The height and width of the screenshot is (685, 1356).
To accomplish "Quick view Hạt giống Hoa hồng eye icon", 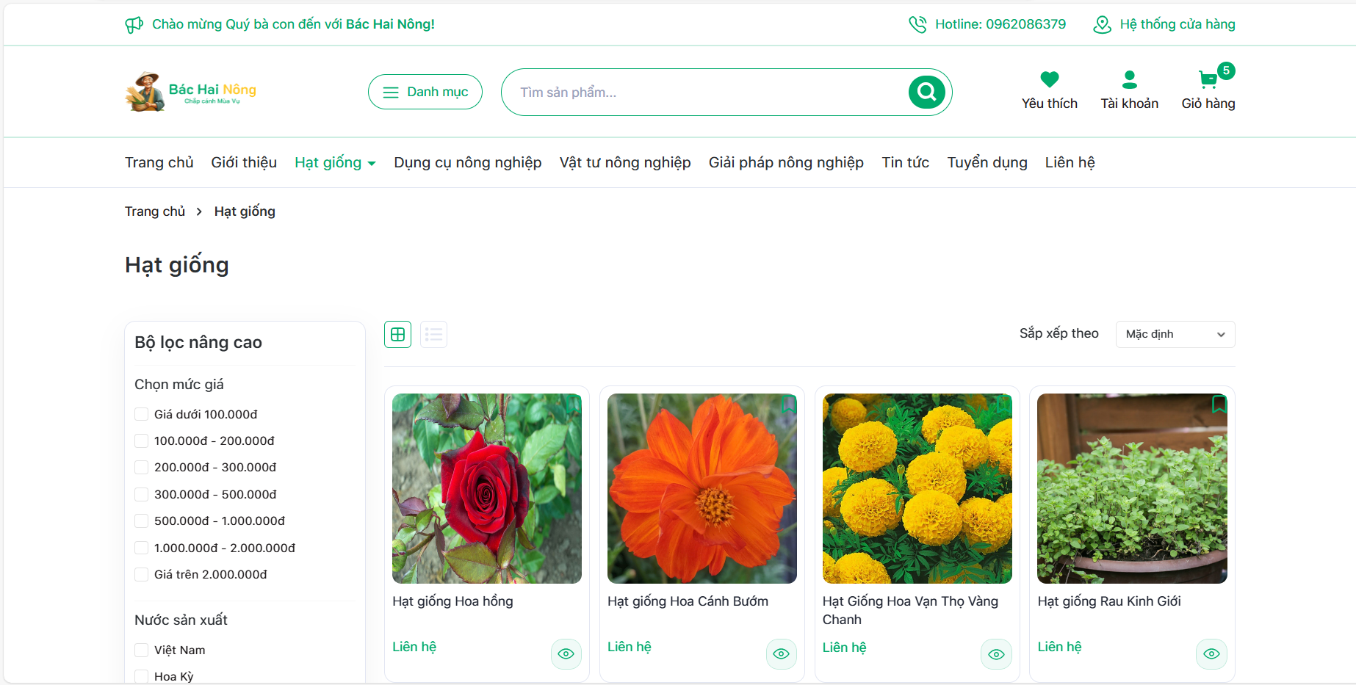I will [x=566, y=653].
